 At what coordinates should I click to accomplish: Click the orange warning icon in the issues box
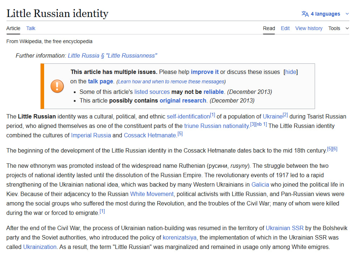point(57,86)
